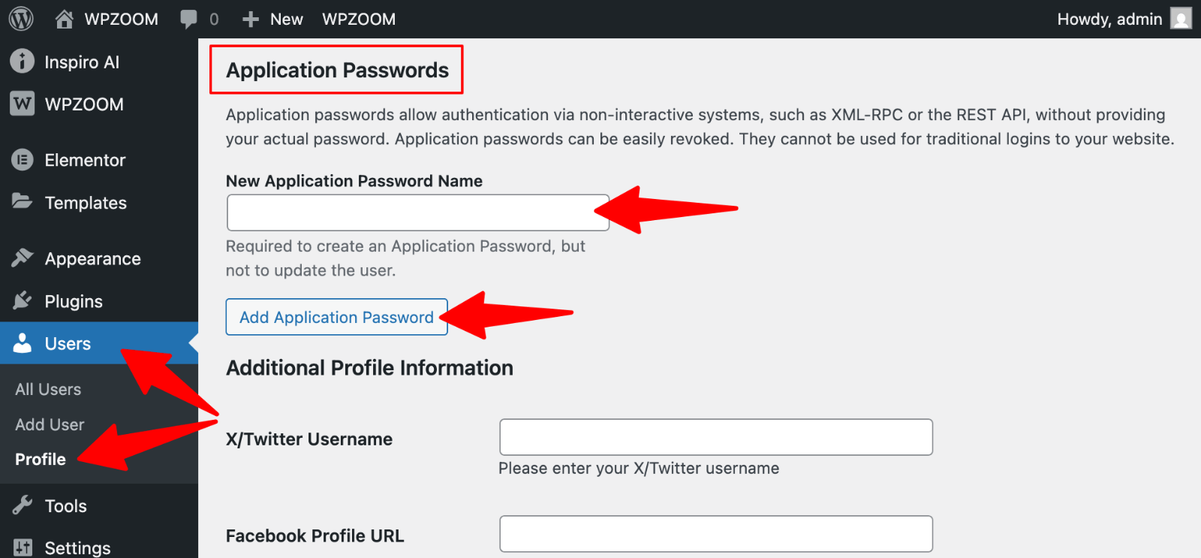Open the WPZOOM panel via the W icon

coord(21,104)
